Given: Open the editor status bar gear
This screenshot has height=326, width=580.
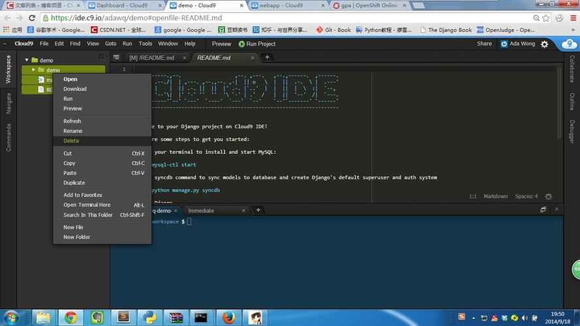Looking at the screenshot, I should (x=549, y=196).
